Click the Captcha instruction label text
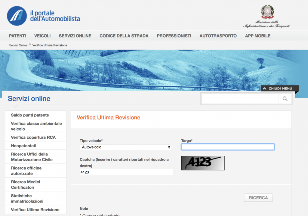 (x=124, y=163)
